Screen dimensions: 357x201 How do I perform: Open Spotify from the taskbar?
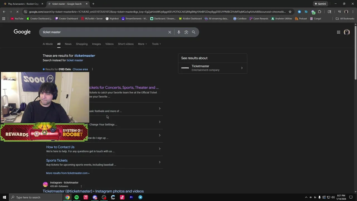(76, 197)
